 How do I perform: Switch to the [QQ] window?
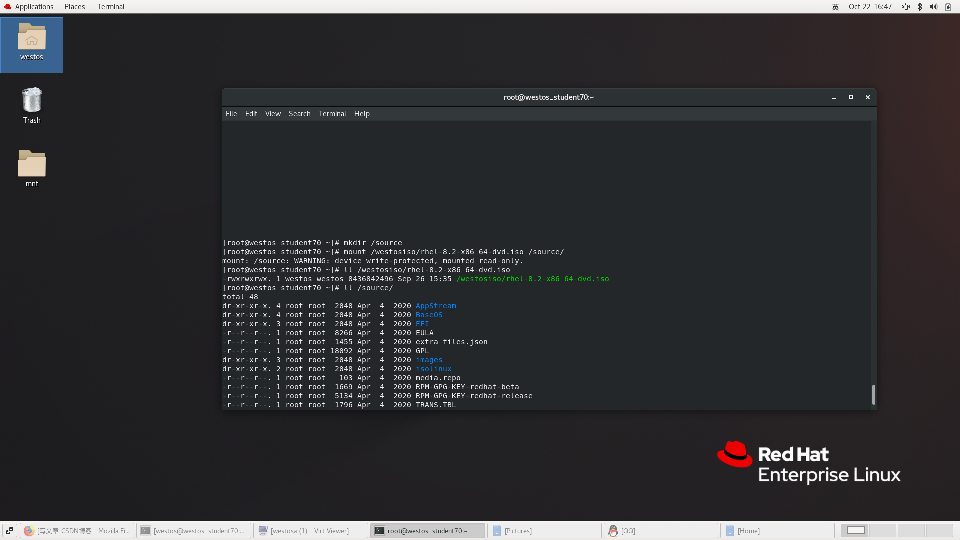pyautogui.click(x=661, y=531)
